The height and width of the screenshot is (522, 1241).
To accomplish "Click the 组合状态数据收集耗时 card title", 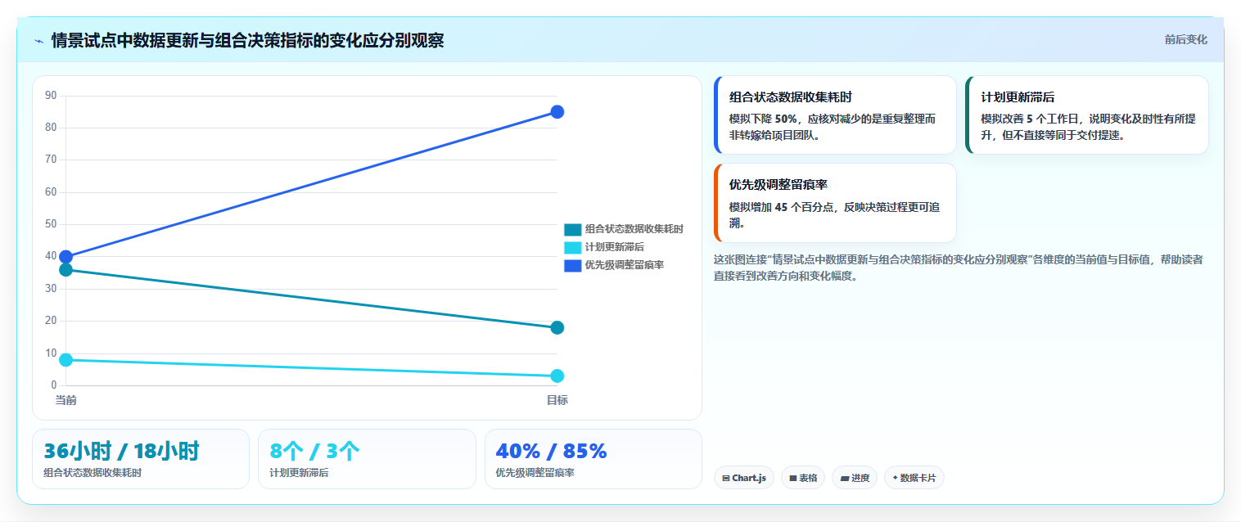I will click(x=791, y=97).
